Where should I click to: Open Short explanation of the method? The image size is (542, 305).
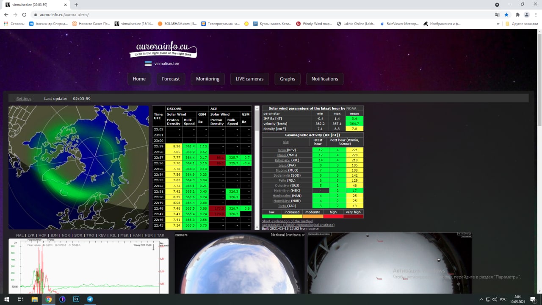(287, 221)
